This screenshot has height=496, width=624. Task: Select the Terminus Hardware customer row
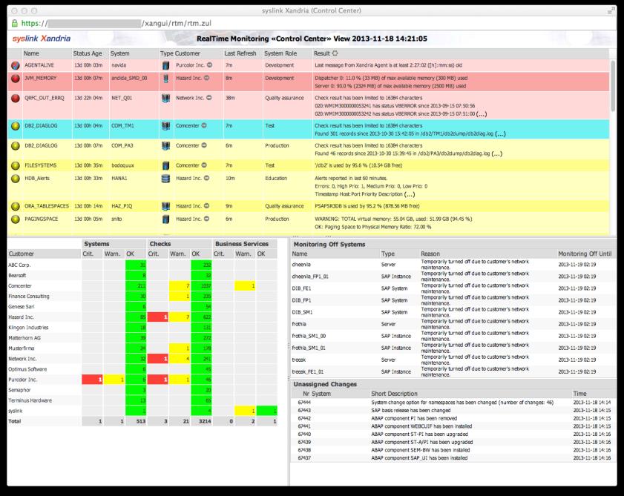coord(142,400)
